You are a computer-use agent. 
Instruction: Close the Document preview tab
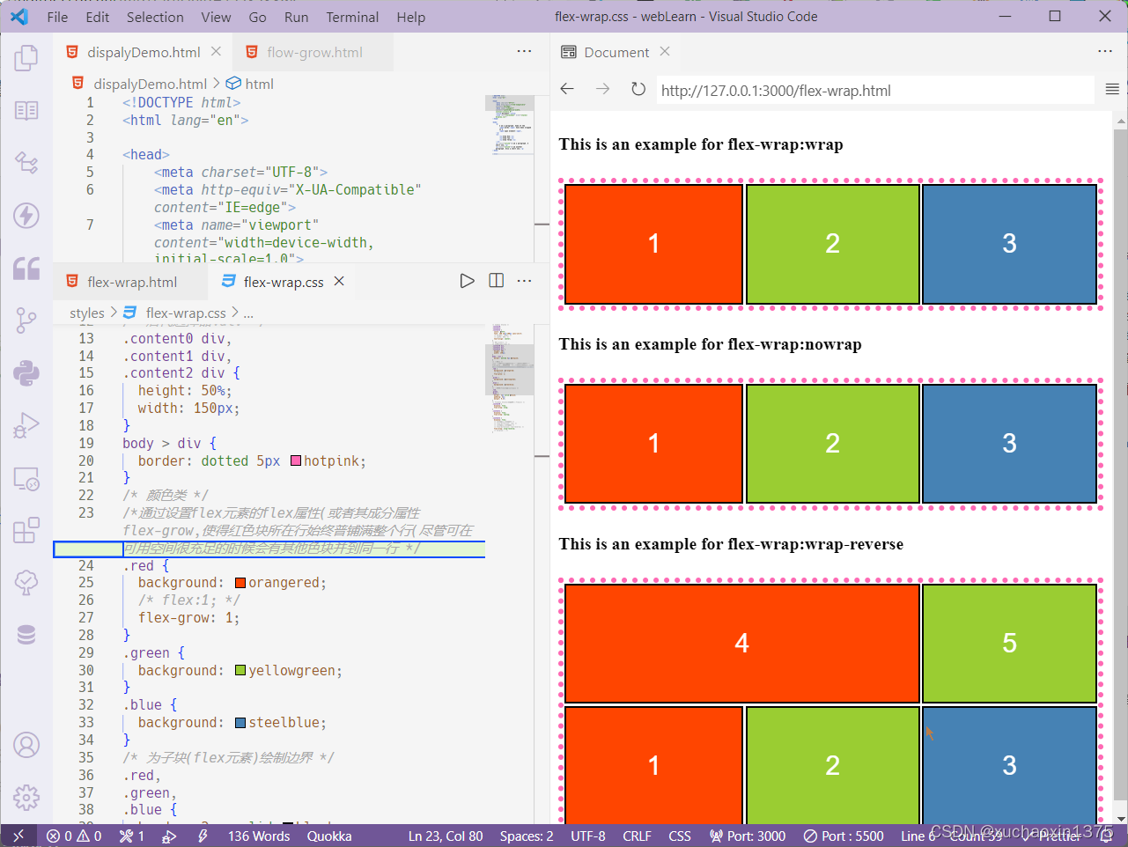click(665, 52)
